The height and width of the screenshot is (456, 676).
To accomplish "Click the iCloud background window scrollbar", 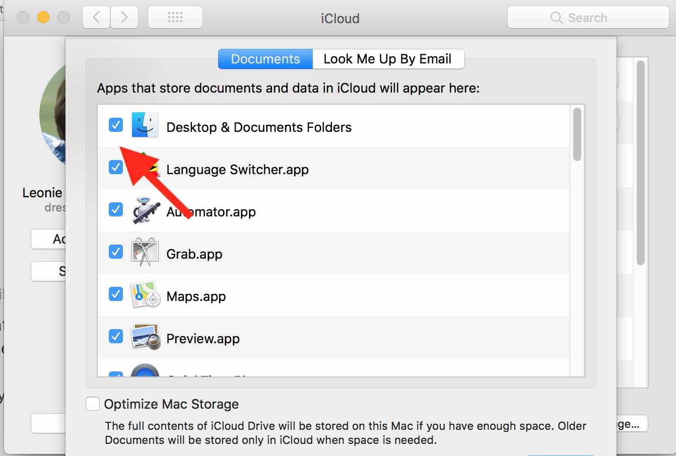I will (641, 163).
